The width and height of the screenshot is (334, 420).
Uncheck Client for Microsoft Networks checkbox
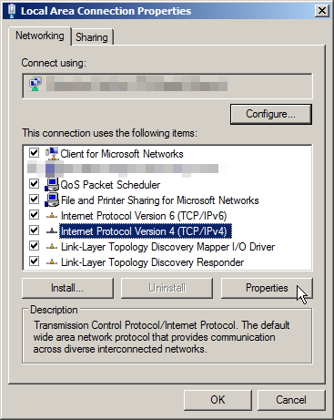[34, 153]
